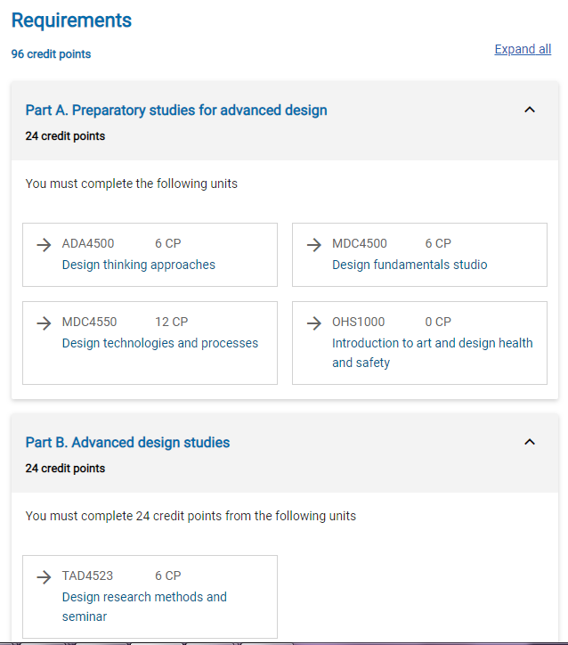568x645 pixels.
Task: Click the arrow icon beside MDC4500
Action: tap(313, 245)
